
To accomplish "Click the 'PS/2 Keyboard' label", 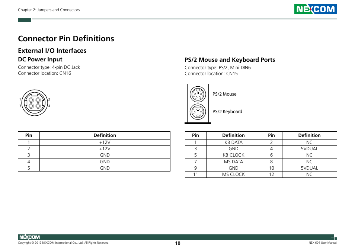I will pyautogui.click(x=227, y=112).
